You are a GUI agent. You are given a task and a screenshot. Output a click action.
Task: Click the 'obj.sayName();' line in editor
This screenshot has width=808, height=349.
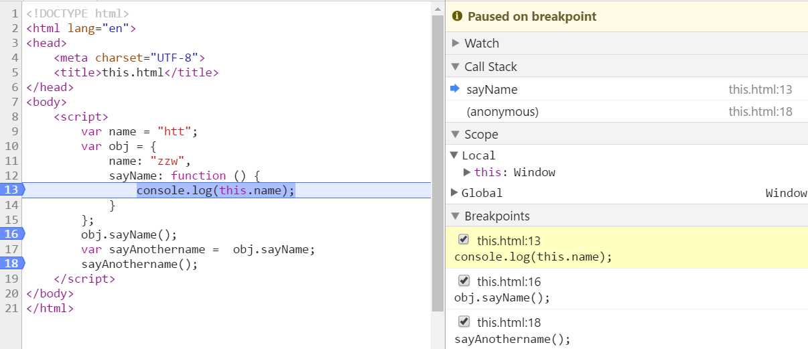coord(129,234)
